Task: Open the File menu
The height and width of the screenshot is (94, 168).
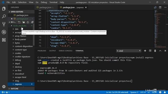Action: 8,2
